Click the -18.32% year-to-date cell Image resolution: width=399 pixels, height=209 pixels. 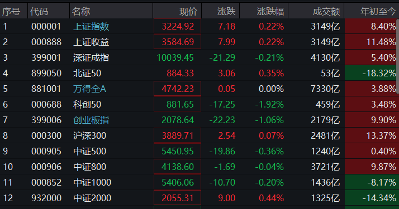[x=370, y=73]
